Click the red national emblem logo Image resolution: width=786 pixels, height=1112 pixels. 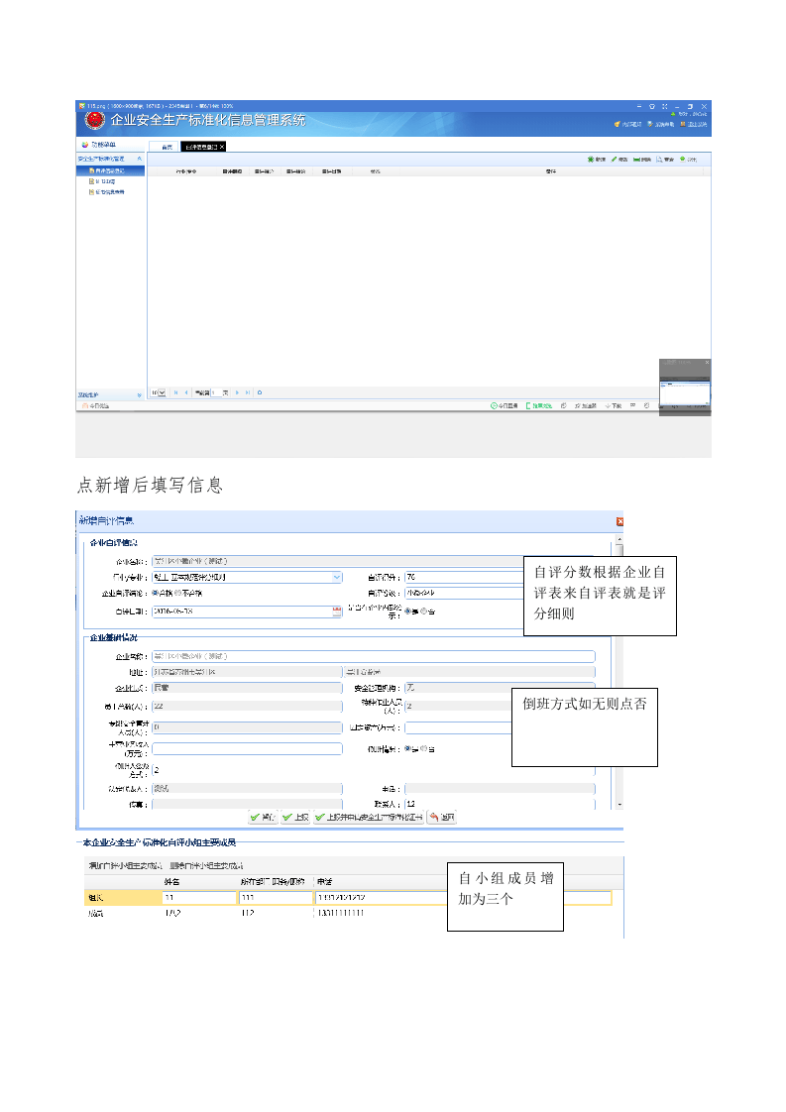coord(94,120)
